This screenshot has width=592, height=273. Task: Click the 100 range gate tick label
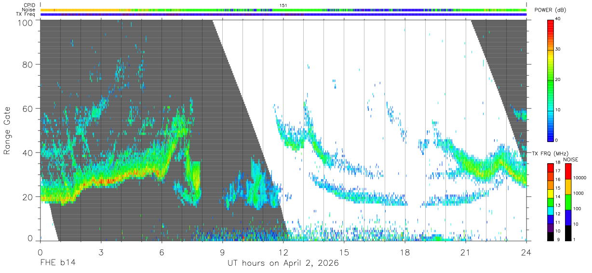click(x=26, y=23)
